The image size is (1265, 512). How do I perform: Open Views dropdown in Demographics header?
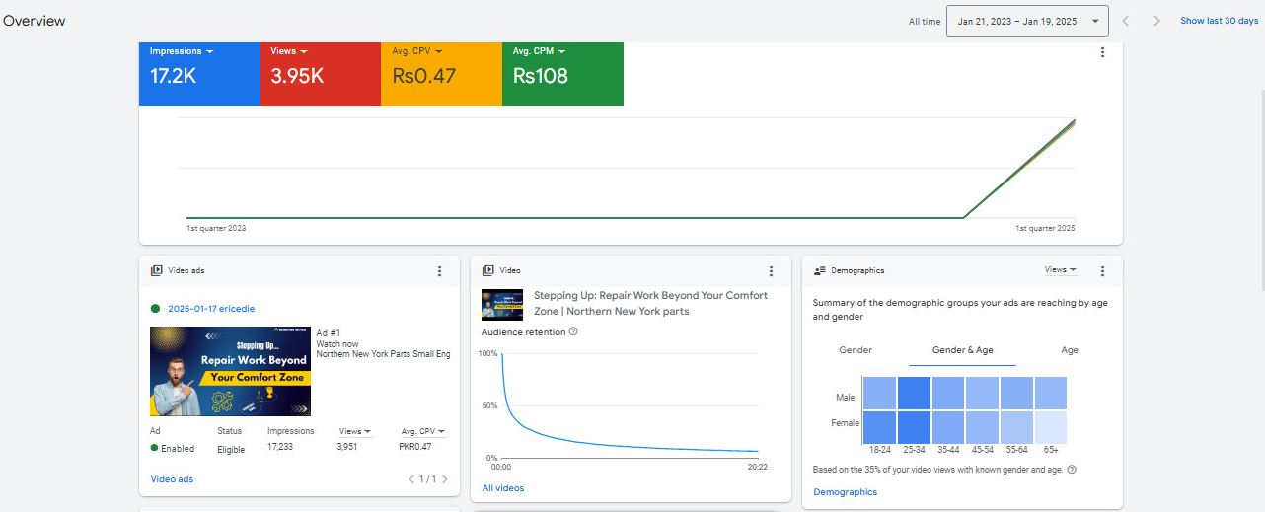pos(1061,270)
